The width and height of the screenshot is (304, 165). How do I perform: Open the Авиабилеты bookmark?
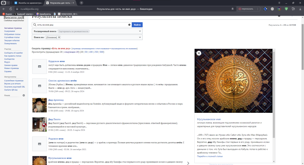44,14
